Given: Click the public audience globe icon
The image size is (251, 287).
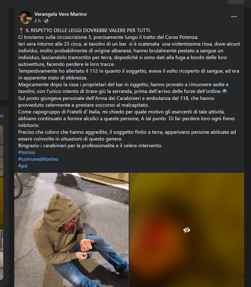Looking at the screenshot, I should 47,21.
